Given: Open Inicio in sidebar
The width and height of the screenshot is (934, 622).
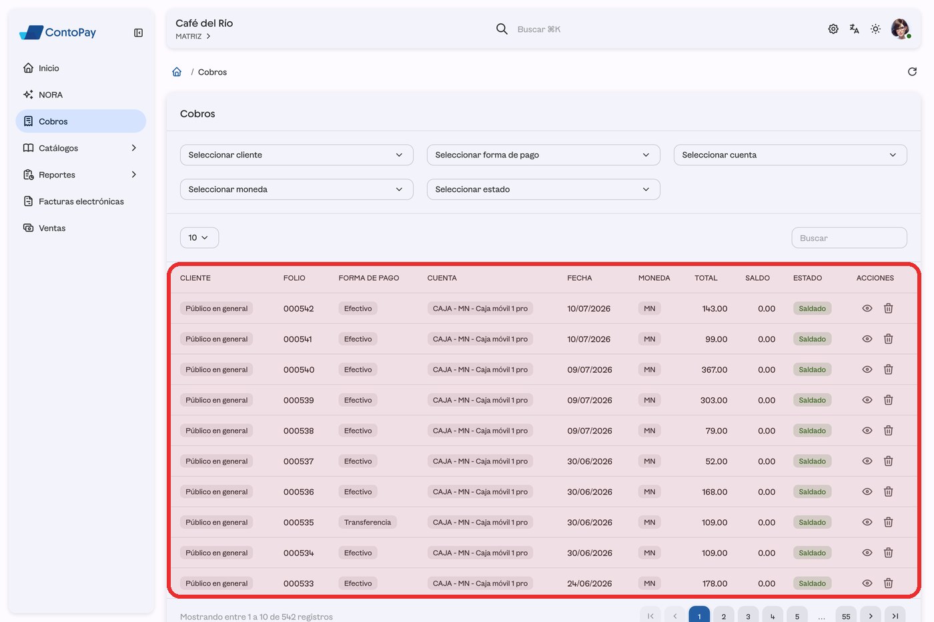Looking at the screenshot, I should pos(81,68).
